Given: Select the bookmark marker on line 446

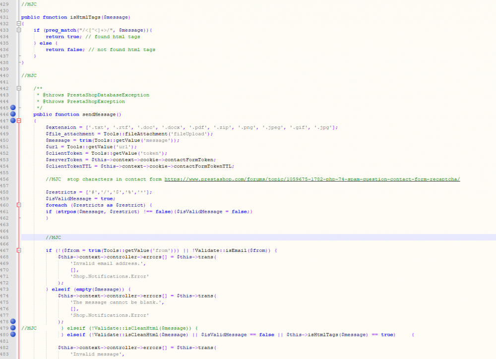Looking at the screenshot, I should pyautogui.click(x=12, y=114).
